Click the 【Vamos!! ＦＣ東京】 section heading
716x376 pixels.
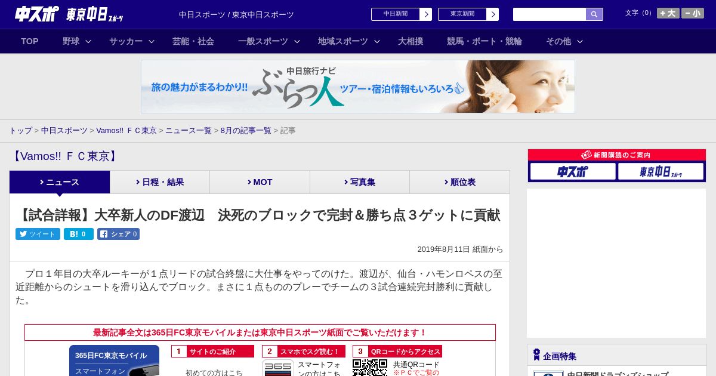65,156
